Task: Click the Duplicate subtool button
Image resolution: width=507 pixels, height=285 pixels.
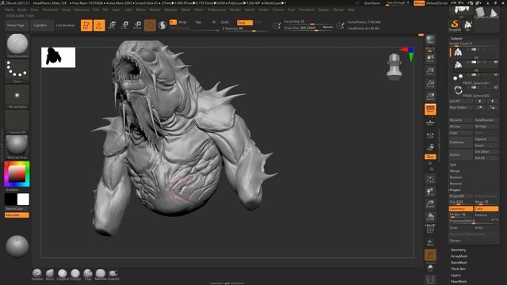Action: click(x=461, y=142)
